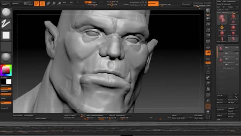Select the Scale transform icon in top bar

click(54, 3)
